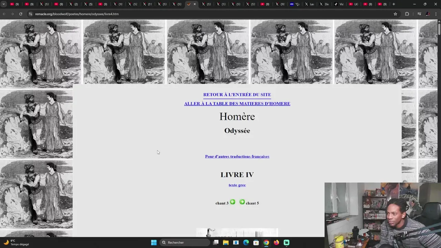Close the active remacle.org tab
Screen dimensions: 441x248
tap(195, 4)
